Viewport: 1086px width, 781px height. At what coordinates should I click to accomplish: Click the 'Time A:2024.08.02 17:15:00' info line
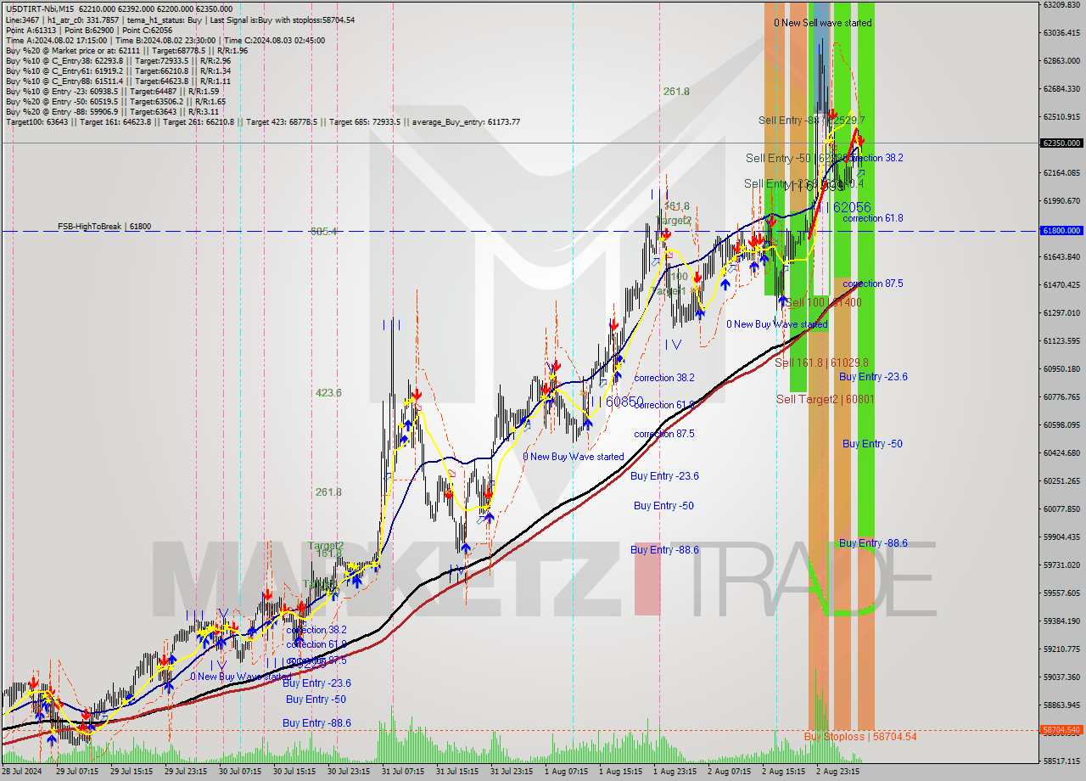click(165, 41)
